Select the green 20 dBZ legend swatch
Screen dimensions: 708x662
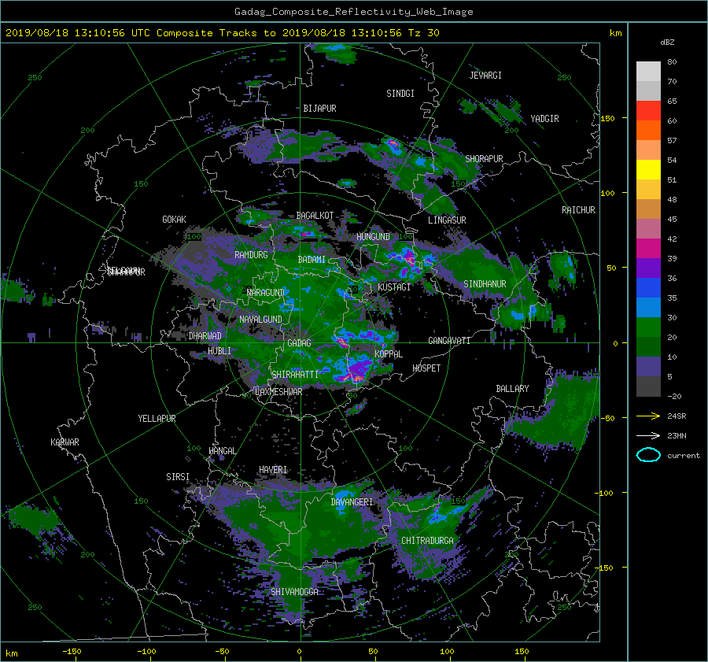648,327
